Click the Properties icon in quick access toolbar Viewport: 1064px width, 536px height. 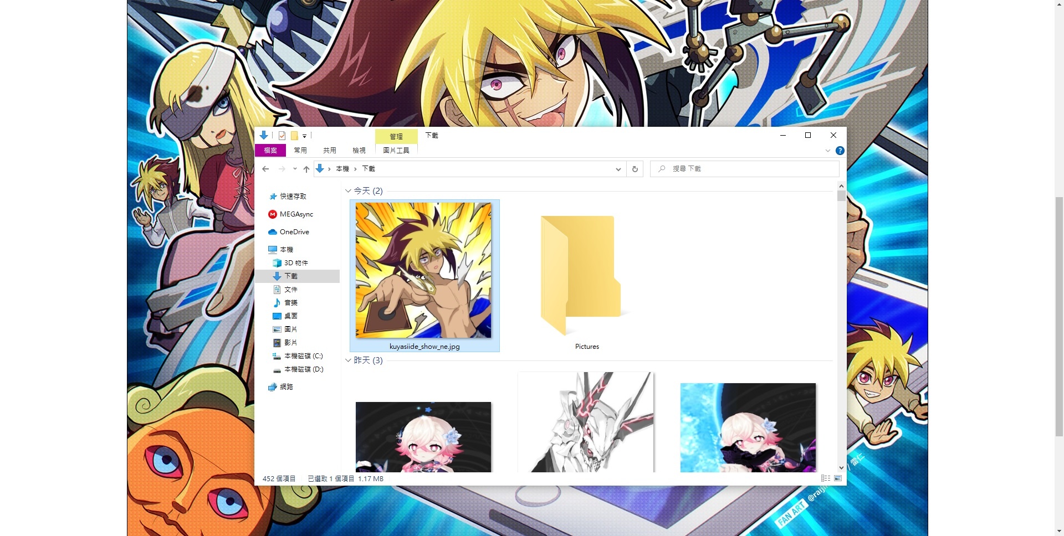(282, 136)
